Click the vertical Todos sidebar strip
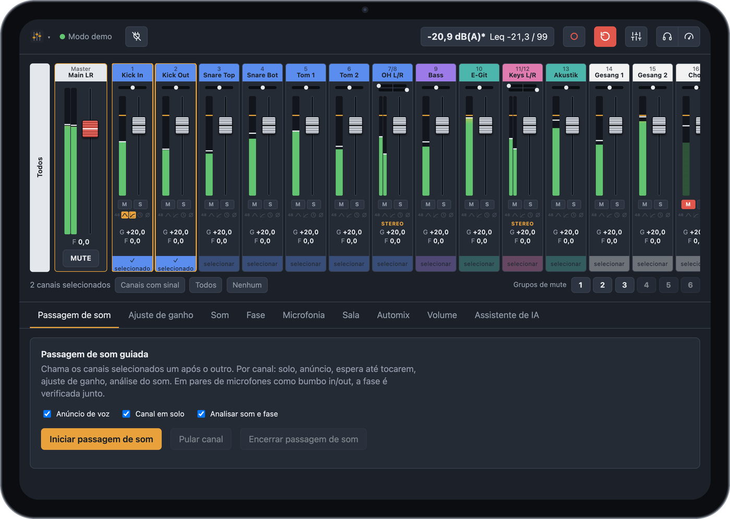Viewport: 730px width, 519px height. pos(40,168)
